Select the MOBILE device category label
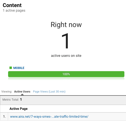The height and width of the screenshot is (122, 126). click(x=19, y=68)
